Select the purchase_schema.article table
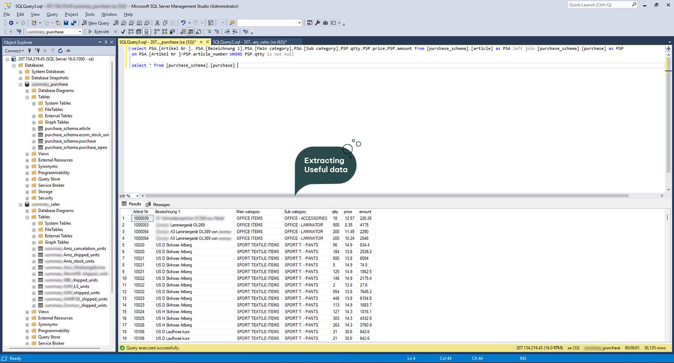Screen dimensions: 674x363 click(67, 128)
